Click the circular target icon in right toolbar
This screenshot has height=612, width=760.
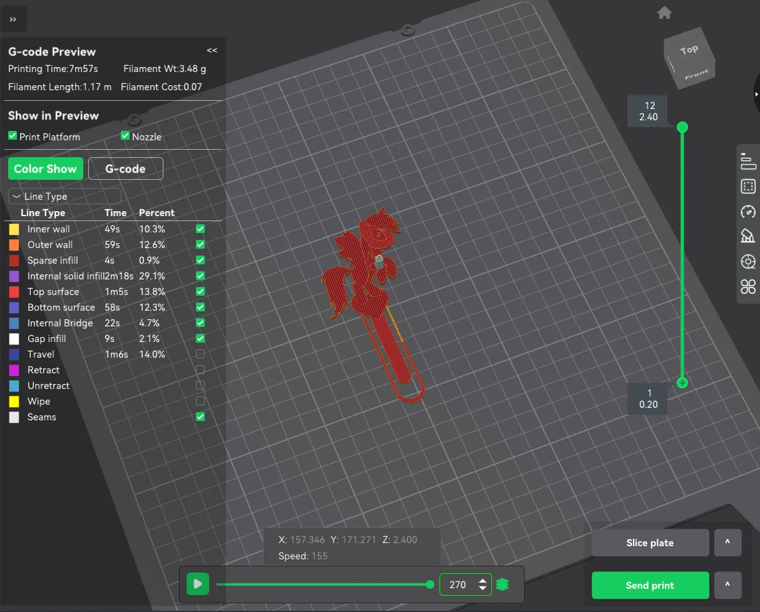[x=748, y=261]
